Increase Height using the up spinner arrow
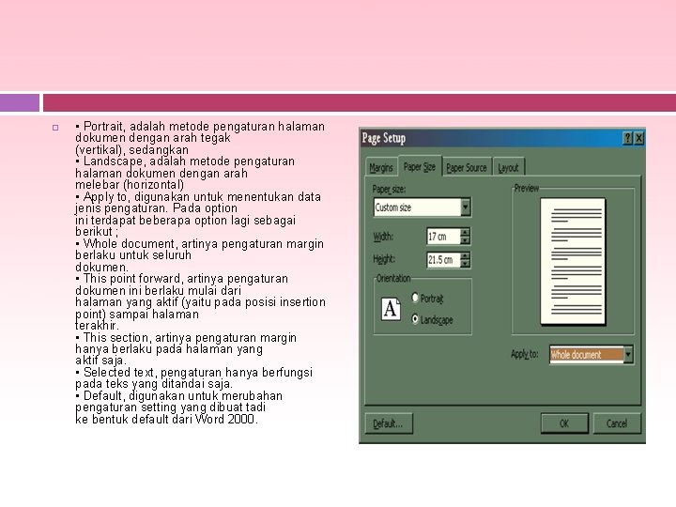The image size is (676, 507). coord(465,255)
